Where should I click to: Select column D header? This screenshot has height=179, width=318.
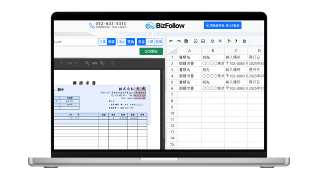coord(256,51)
